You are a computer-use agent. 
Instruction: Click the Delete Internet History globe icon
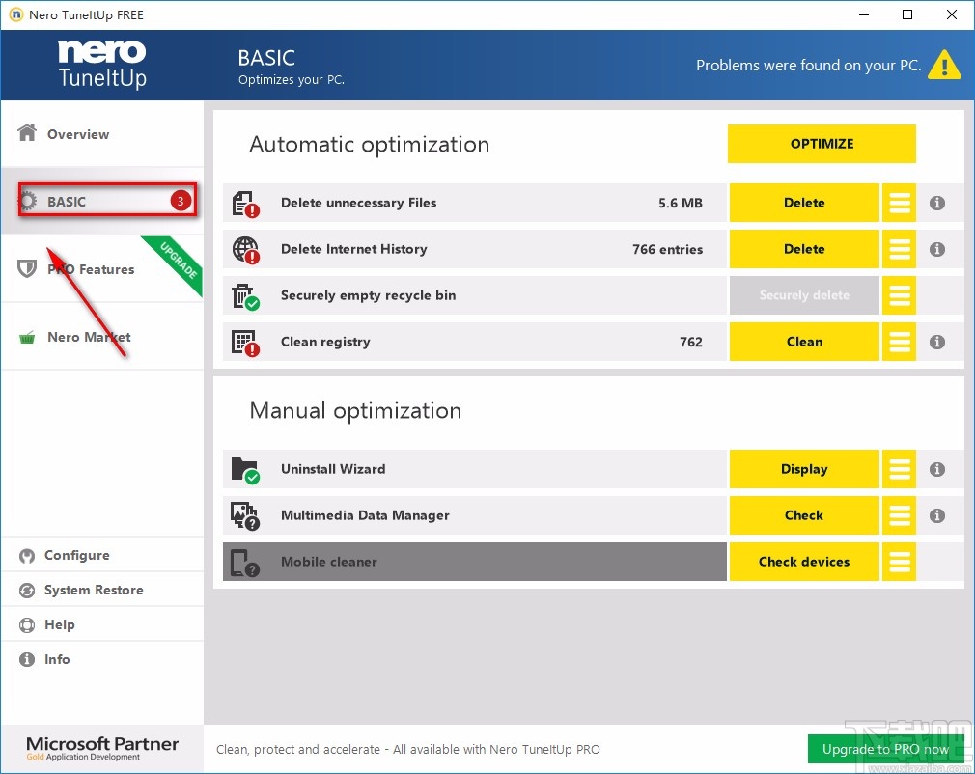(245, 250)
